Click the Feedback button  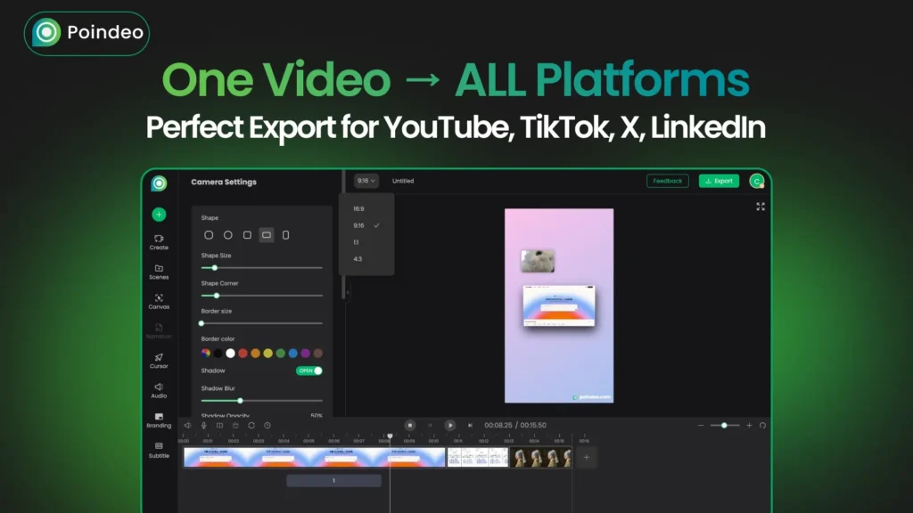tap(667, 181)
